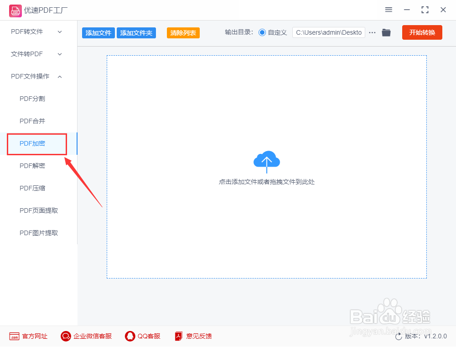The image size is (456, 347).
Task: Click the 添加文件 button
Action: pos(98,33)
